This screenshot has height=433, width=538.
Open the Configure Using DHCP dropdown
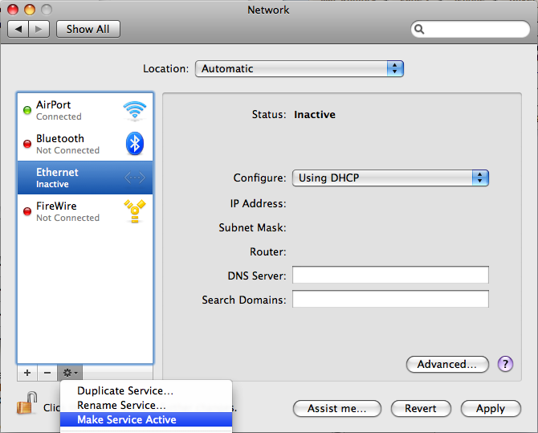[390, 178]
